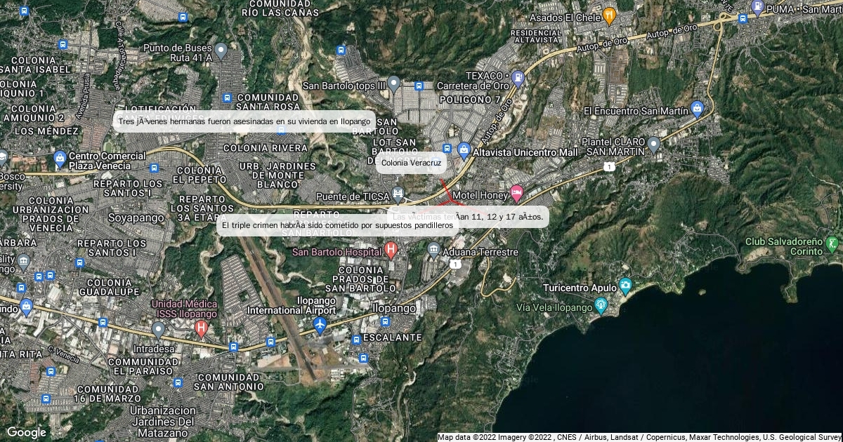Select the Punto de Buses Ruta 41-A pin
The width and height of the screenshot is (843, 442).
[x=221, y=51]
